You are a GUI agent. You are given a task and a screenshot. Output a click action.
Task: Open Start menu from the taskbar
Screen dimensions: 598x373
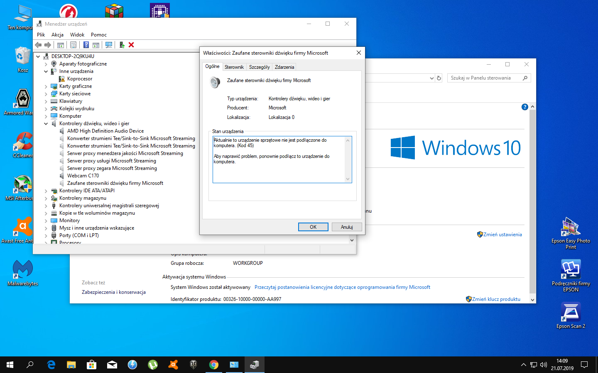click(x=10, y=365)
